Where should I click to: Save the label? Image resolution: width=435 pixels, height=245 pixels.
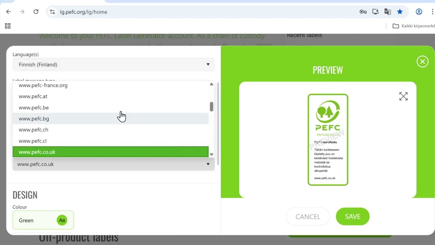[352, 216]
